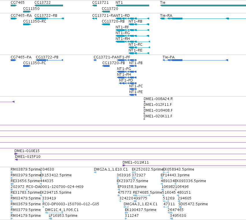Select the CG7465 gene label
Screen dimensions: 246x220
(x=18, y=3)
